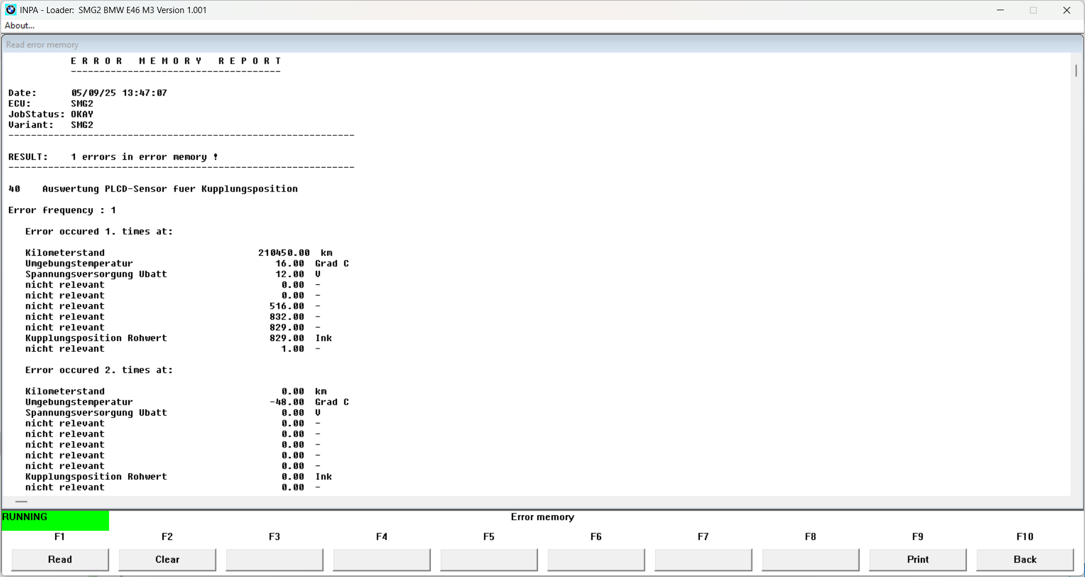The width and height of the screenshot is (1085, 577).
Task: Click the 'ECU: SMG2' line
Action: click(51, 103)
